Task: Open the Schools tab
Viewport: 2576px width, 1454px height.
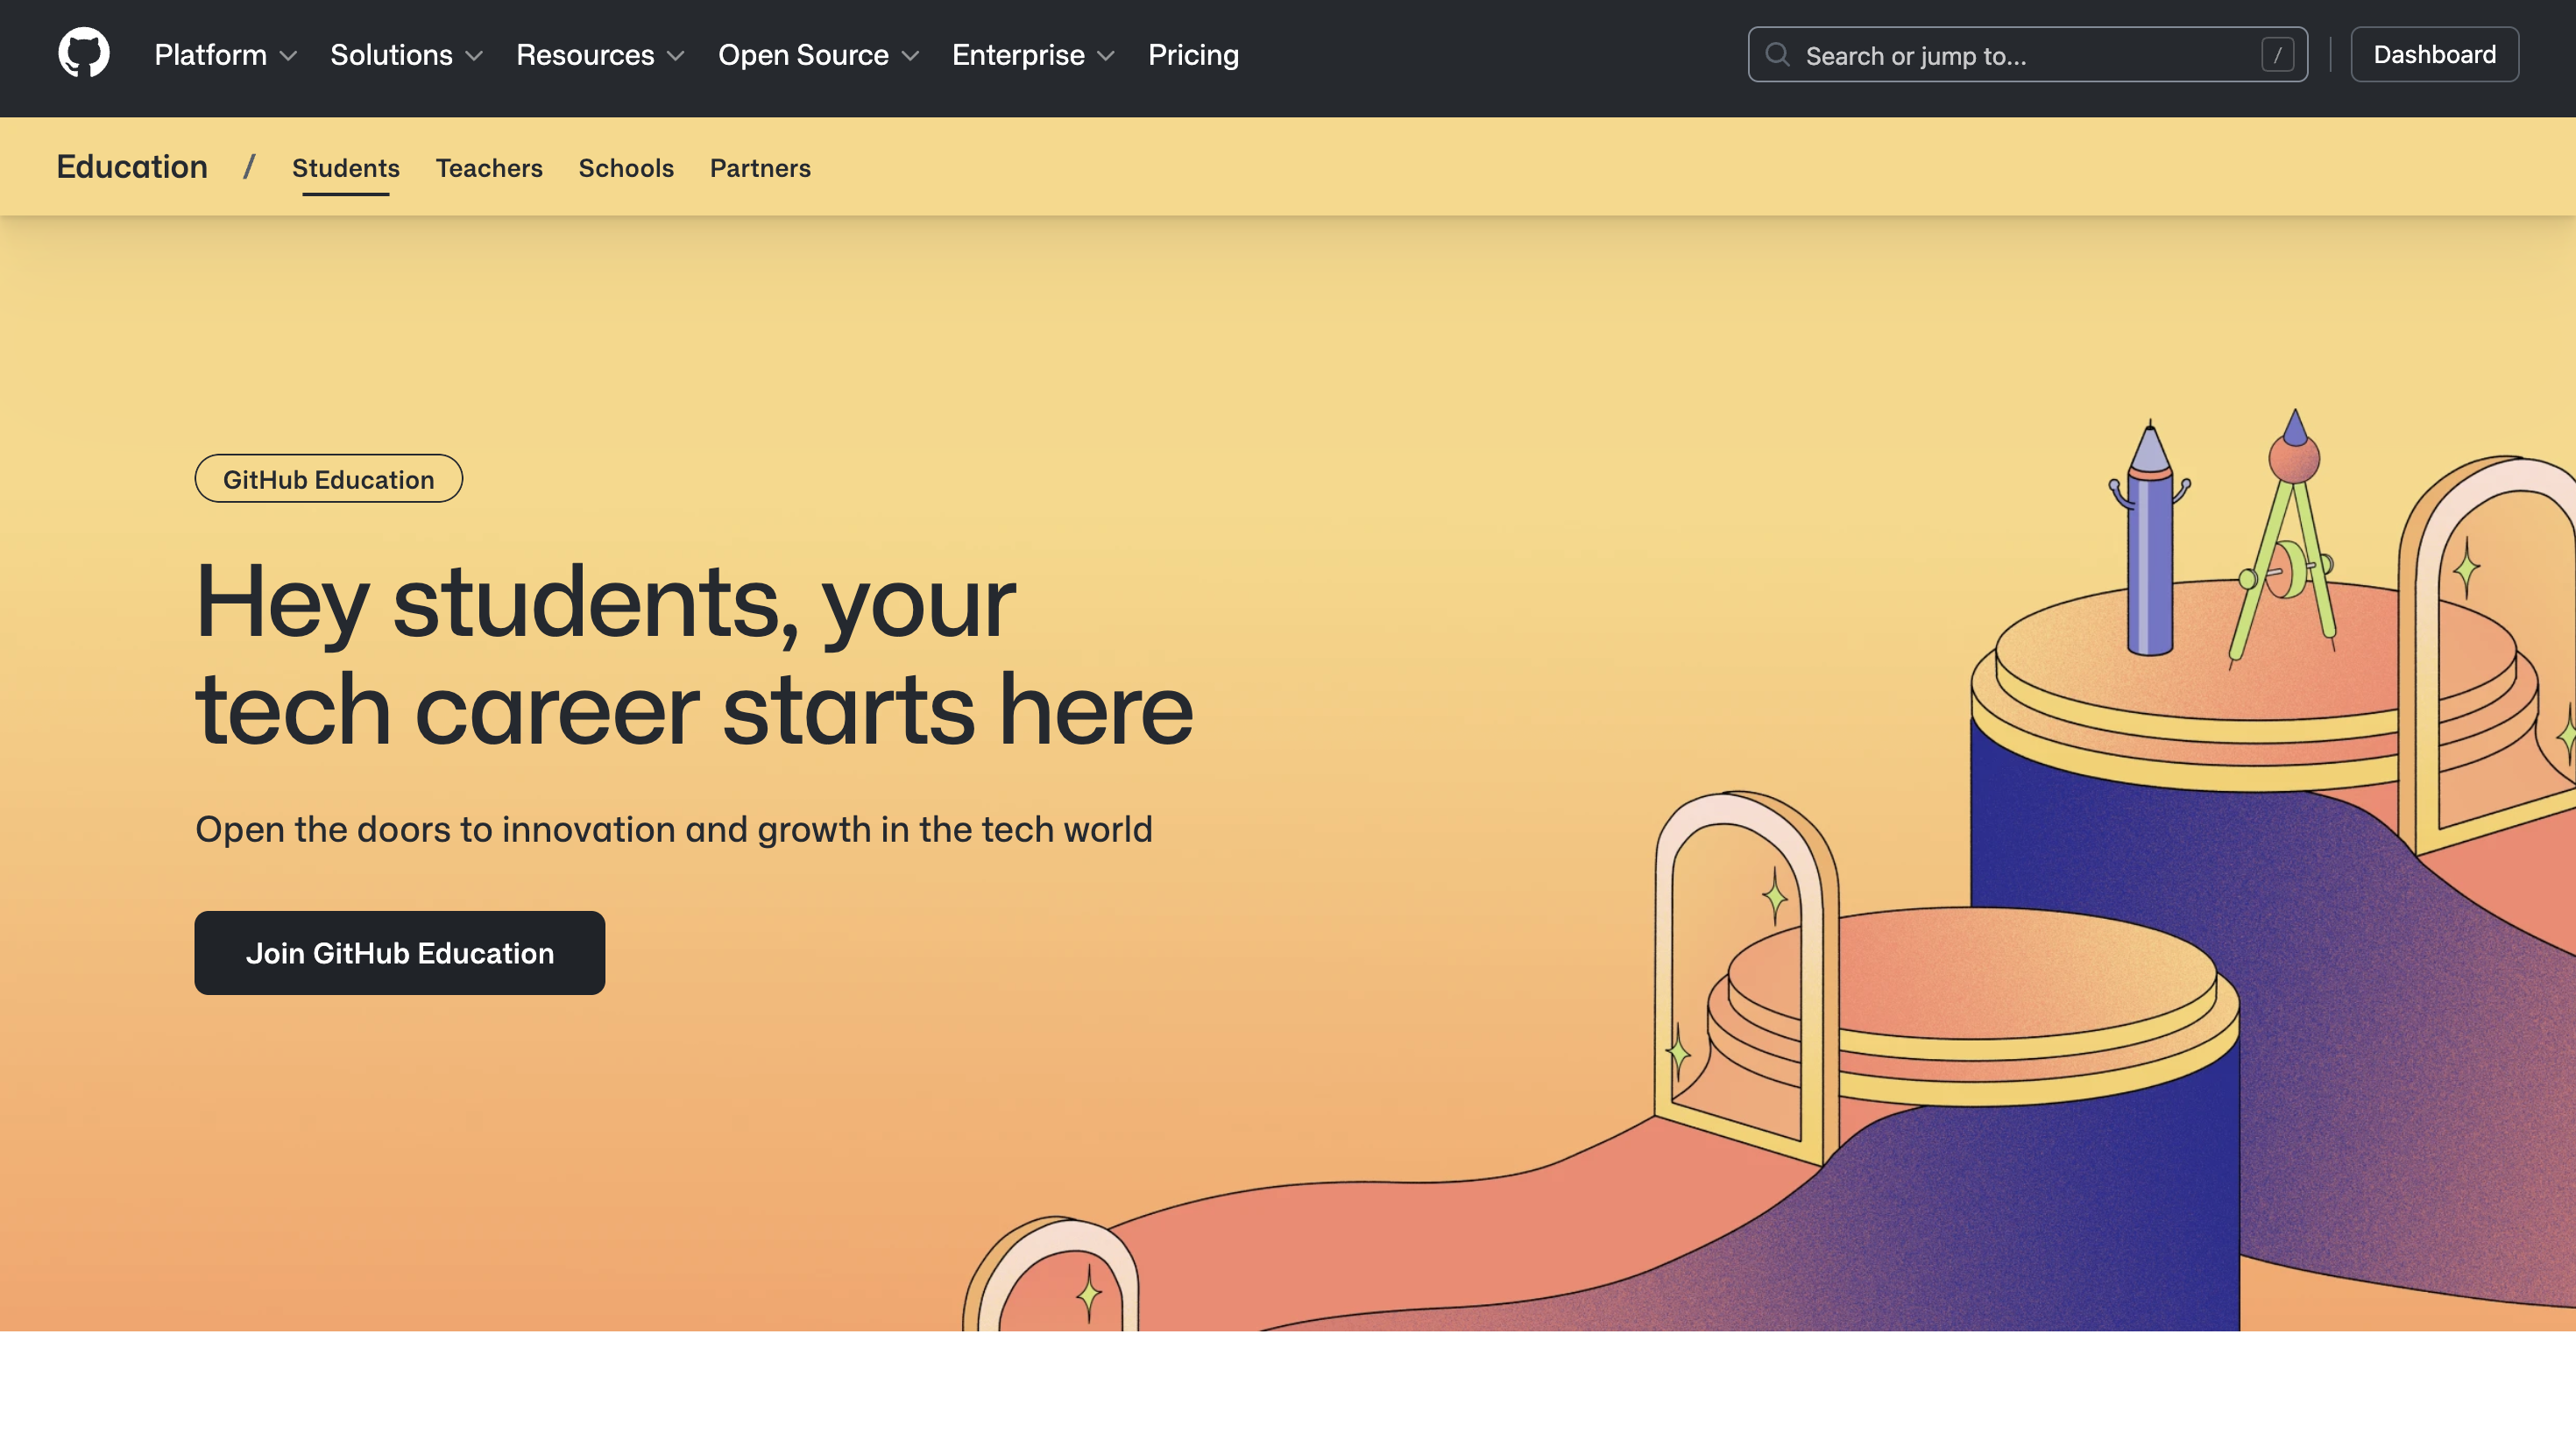Action: coord(626,168)
